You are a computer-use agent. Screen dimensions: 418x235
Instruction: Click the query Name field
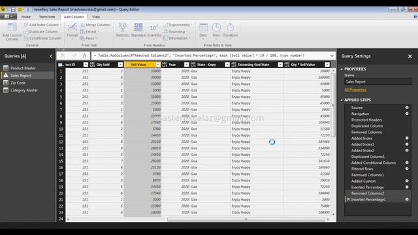click(378, 82)
